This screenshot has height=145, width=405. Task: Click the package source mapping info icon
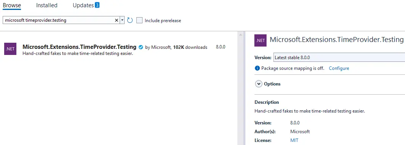tap(257, 68)
